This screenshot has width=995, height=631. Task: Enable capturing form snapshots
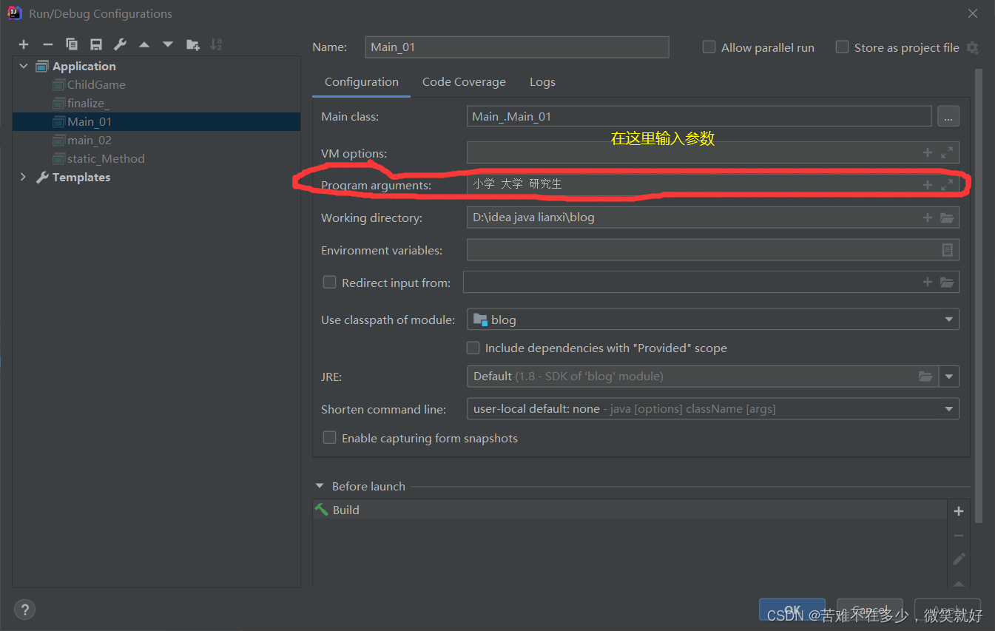click(329, 437)
